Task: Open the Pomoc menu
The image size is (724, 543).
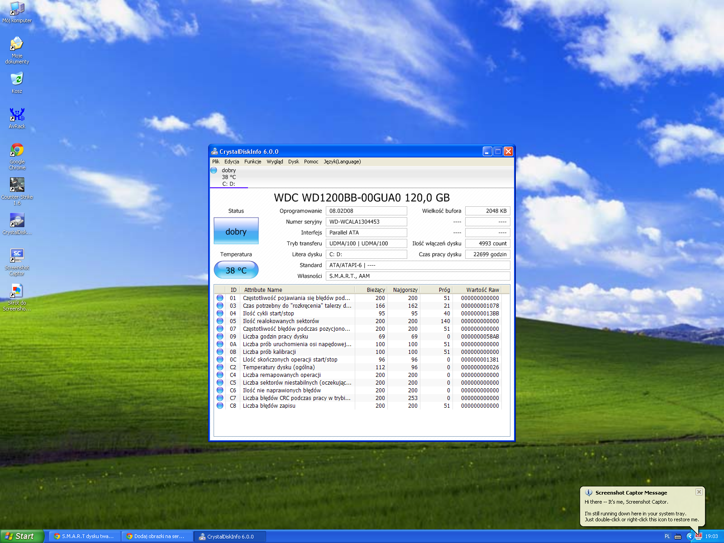Action: pos(311,162)
